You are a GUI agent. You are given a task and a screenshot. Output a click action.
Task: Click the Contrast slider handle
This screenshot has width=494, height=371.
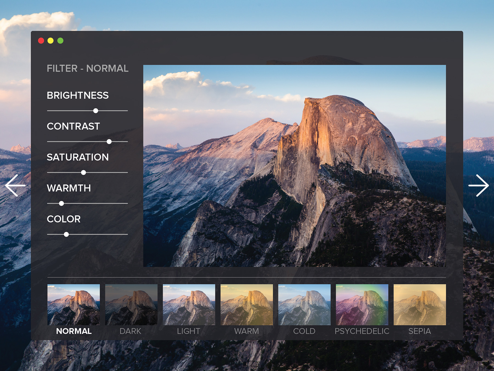click(x=109, y=142)
